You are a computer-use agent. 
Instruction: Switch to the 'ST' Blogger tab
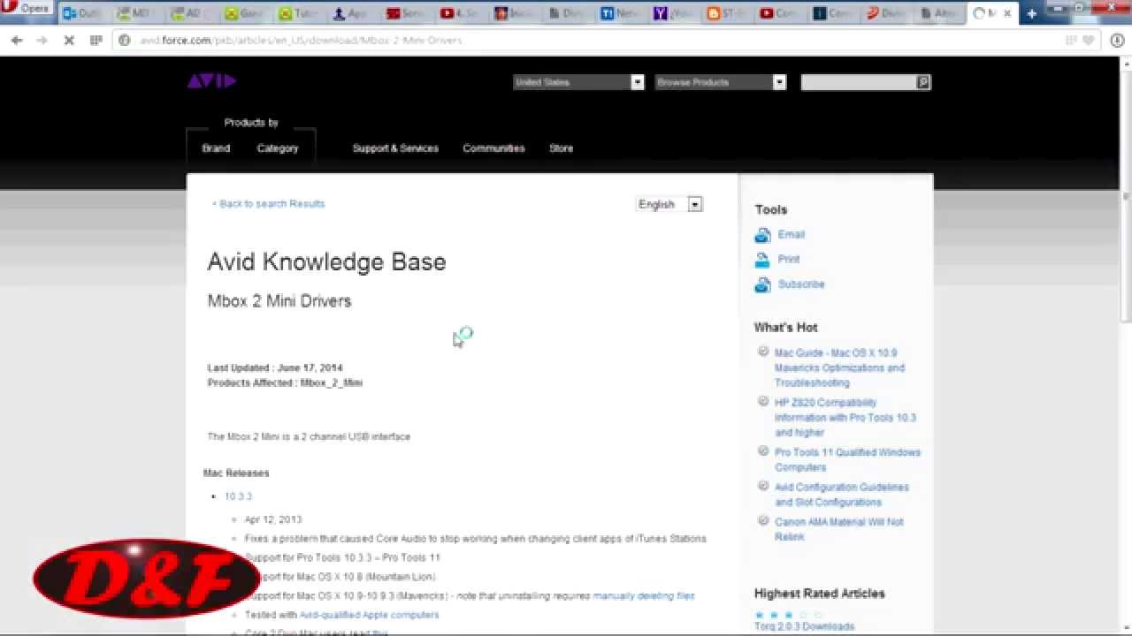click(x=727, y=13)
